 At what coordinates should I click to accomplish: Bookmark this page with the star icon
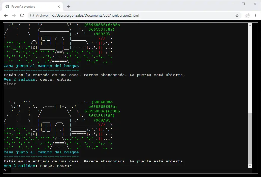click(237, 15)
